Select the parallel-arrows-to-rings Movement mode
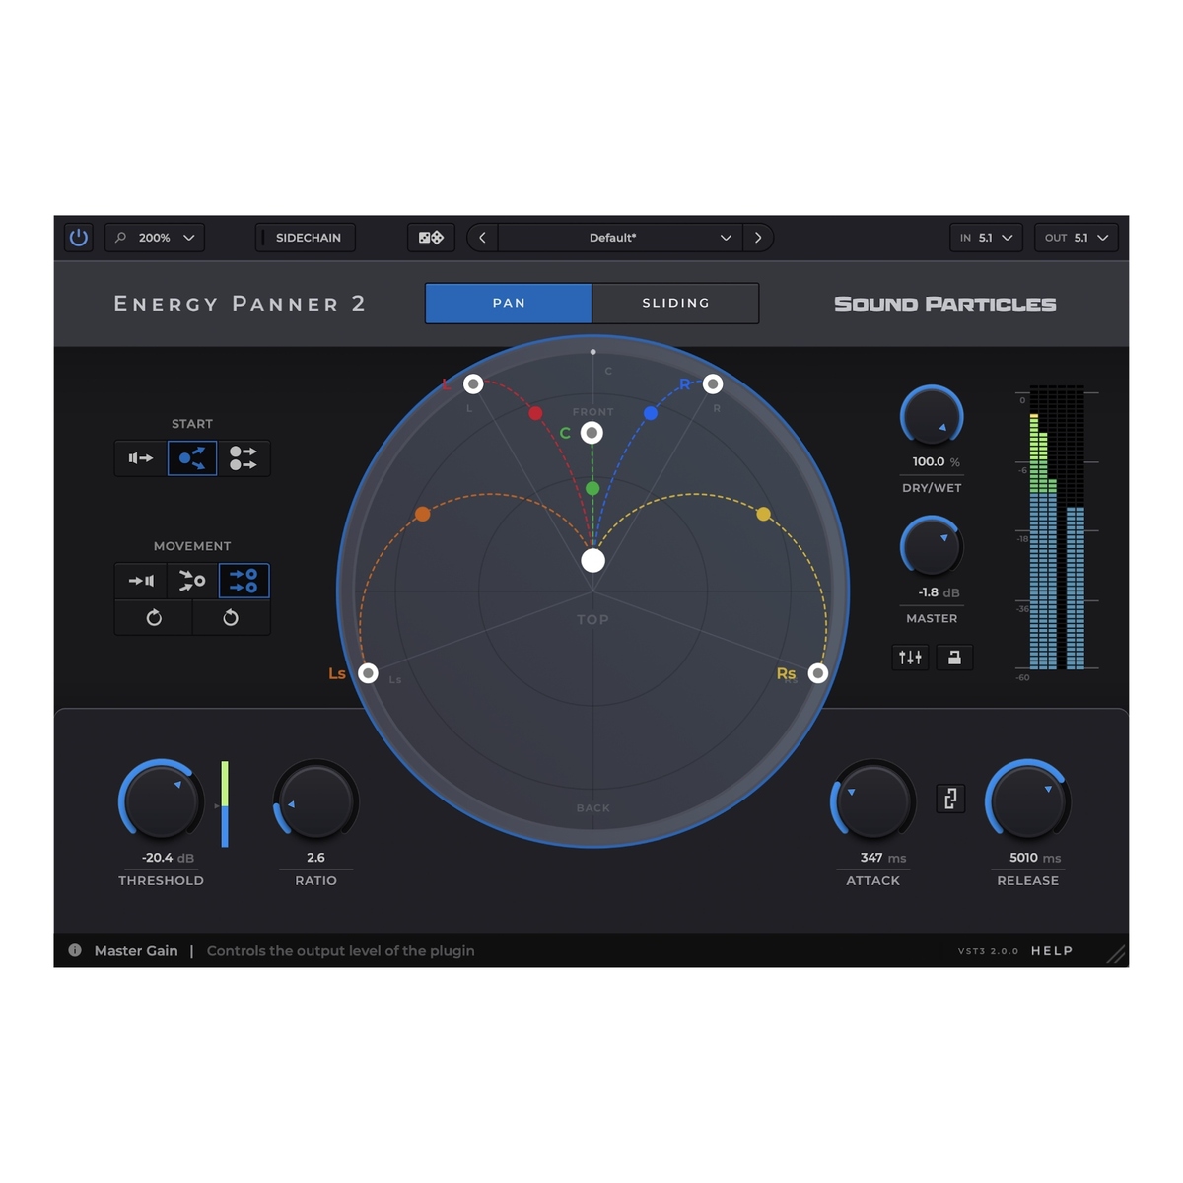 [244, 581]
